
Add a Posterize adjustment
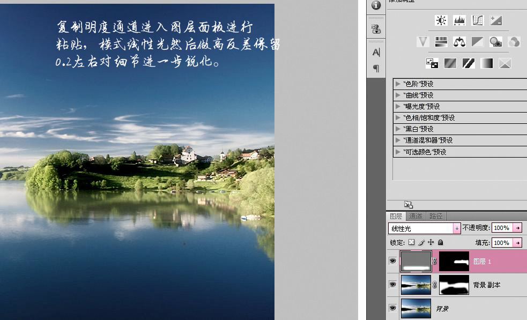pyautogui.click(x=450, y=63)
